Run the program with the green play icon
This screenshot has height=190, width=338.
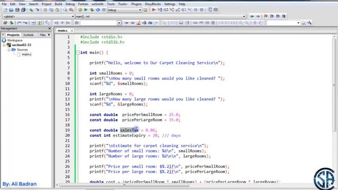click(x=86, y=10)
